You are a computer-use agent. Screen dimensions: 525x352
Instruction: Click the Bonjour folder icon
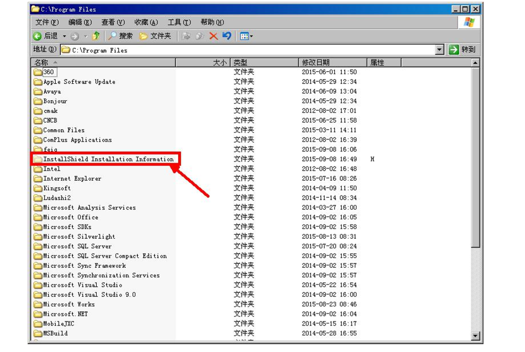(x=38, y=101)
